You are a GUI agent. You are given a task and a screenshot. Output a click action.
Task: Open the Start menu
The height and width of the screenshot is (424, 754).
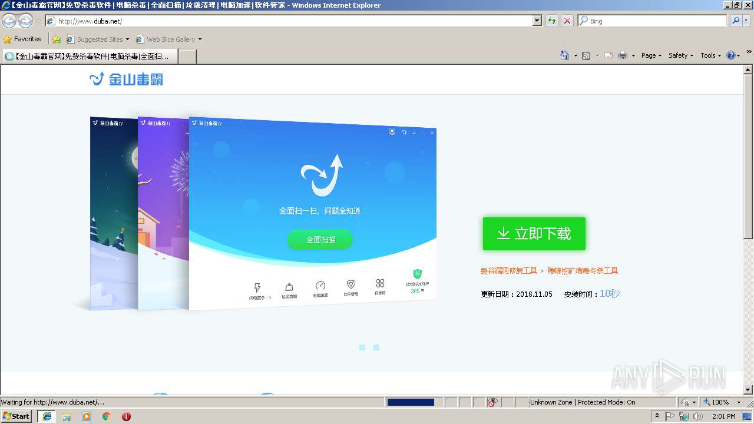click(x=17, y=416)
